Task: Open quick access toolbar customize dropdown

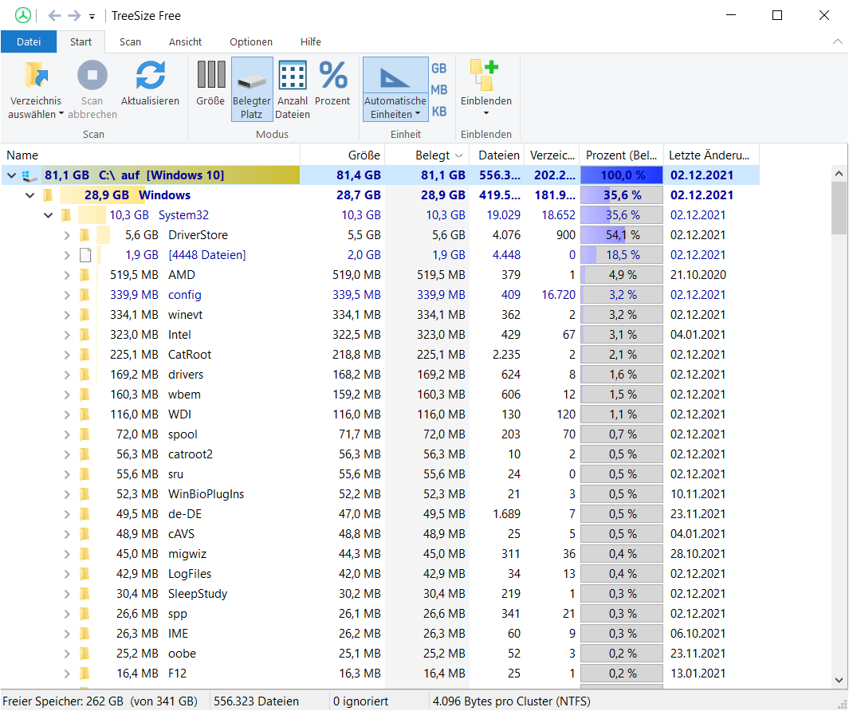Action: tap(92, 17)
